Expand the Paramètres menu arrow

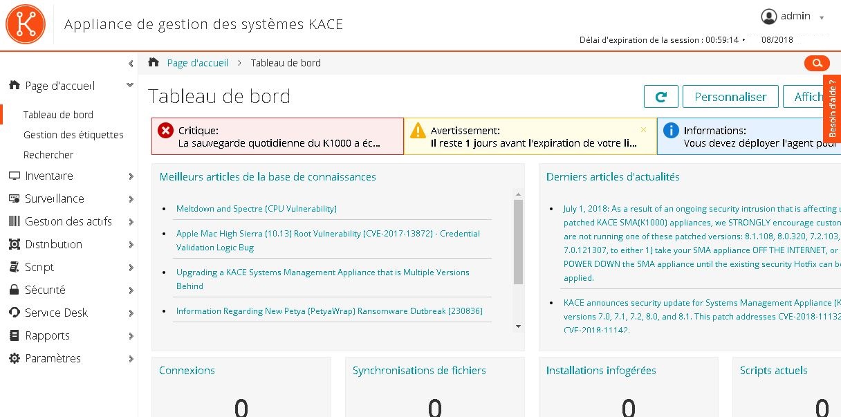131,359
